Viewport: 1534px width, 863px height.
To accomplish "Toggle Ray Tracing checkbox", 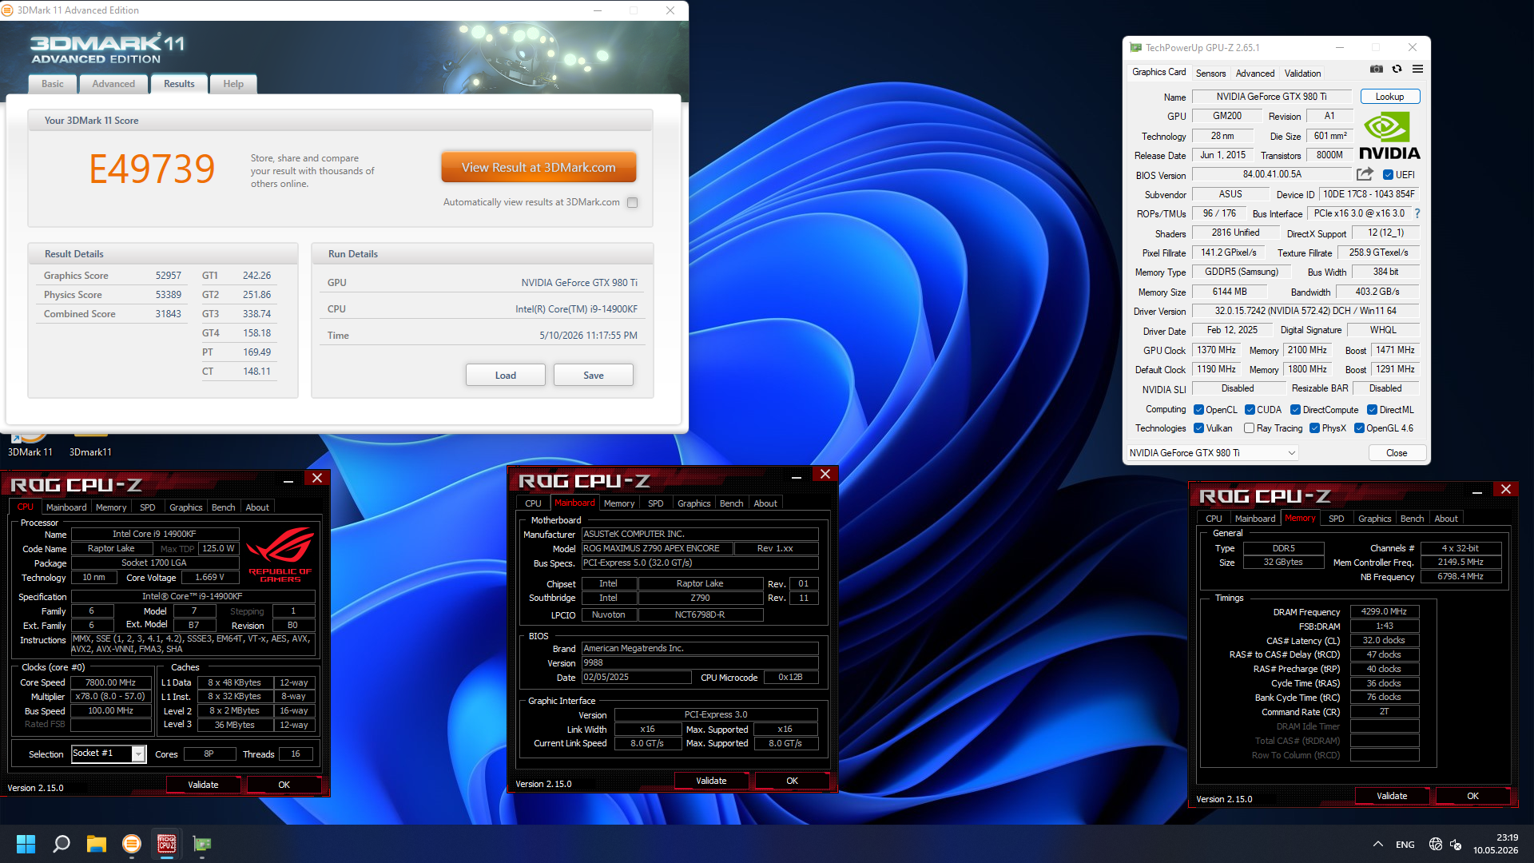I will (1249, 428).
